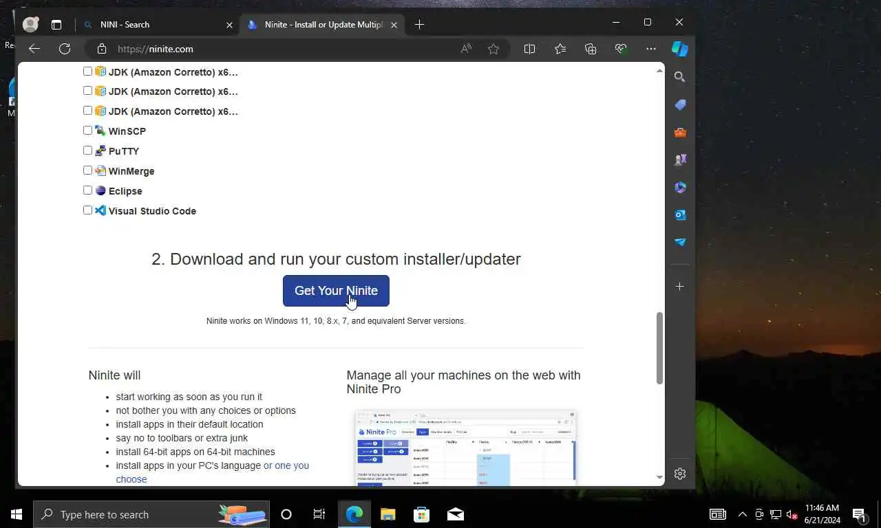
Task: Add app to sidebar with plus
Action: pos(680,286)
